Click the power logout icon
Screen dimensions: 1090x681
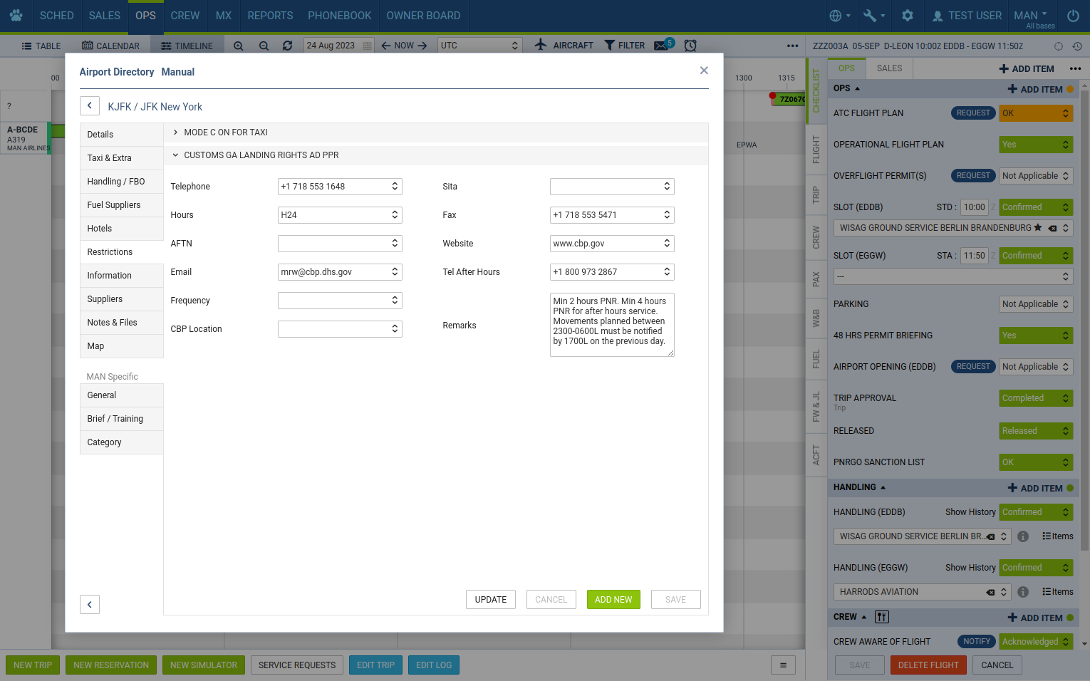pos(1073,16)
